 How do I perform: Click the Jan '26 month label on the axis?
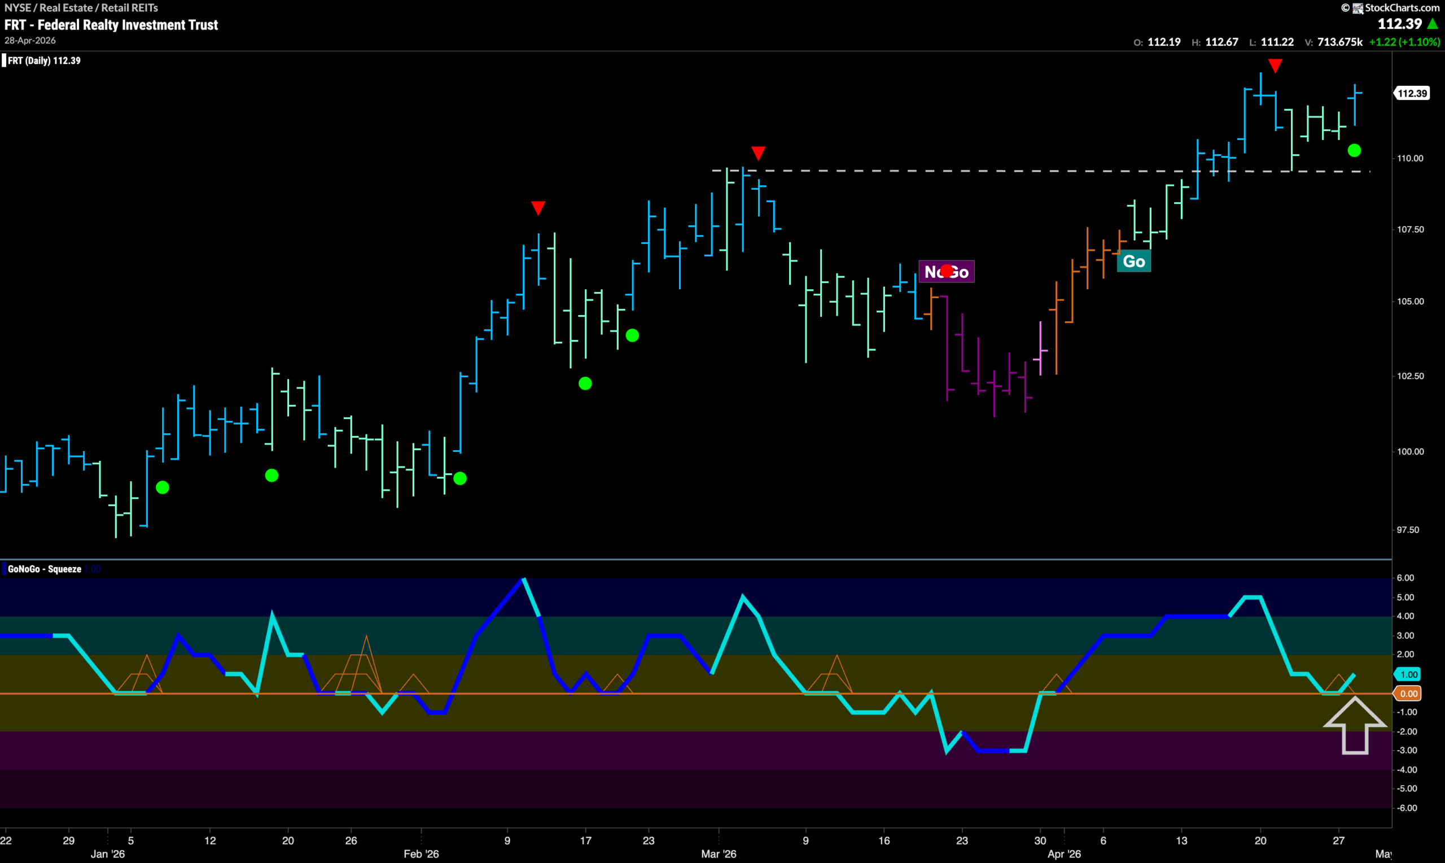(x=107, y=854)
